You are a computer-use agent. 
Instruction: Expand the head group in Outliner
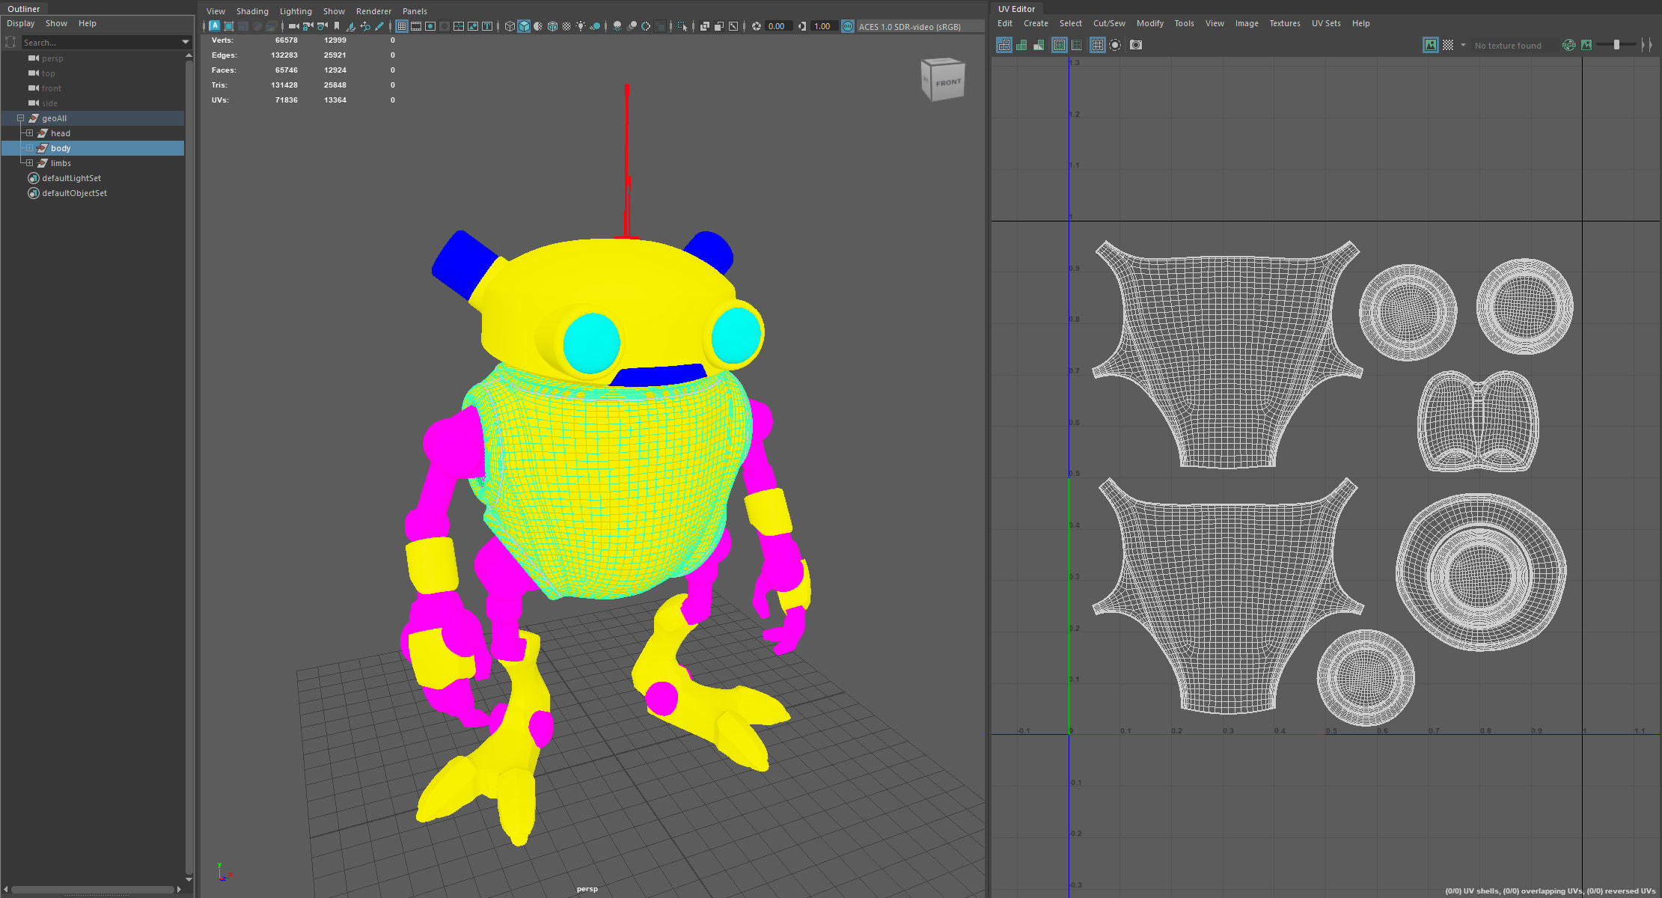29,133
